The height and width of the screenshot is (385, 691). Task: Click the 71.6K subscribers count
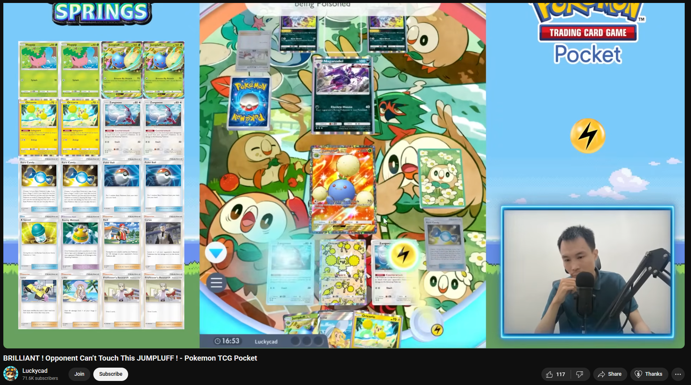[40, 378]
